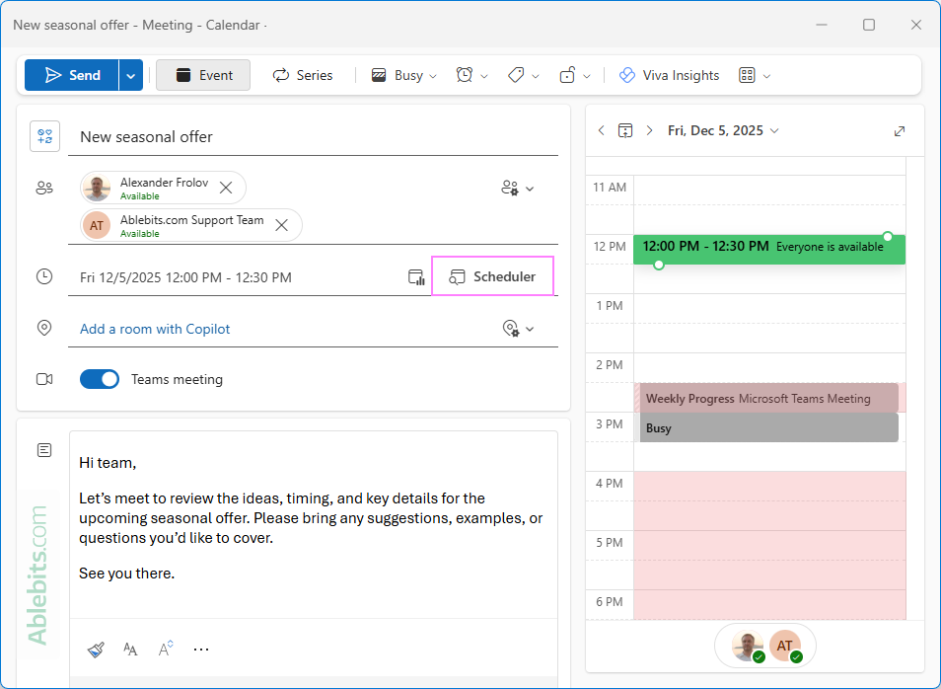
Task: Expand the Fri, Dec 5, 2025 date dropdown
Action: tap(774, 131)
